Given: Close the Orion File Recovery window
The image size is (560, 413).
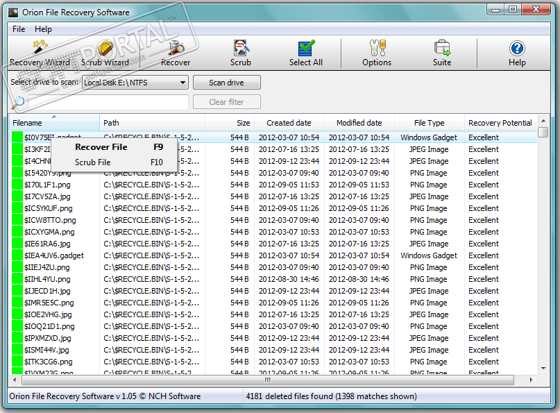Looking at the screenshot, I should 536,10.
